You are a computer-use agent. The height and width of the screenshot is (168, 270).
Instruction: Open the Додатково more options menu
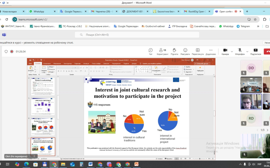click(211, 52)
